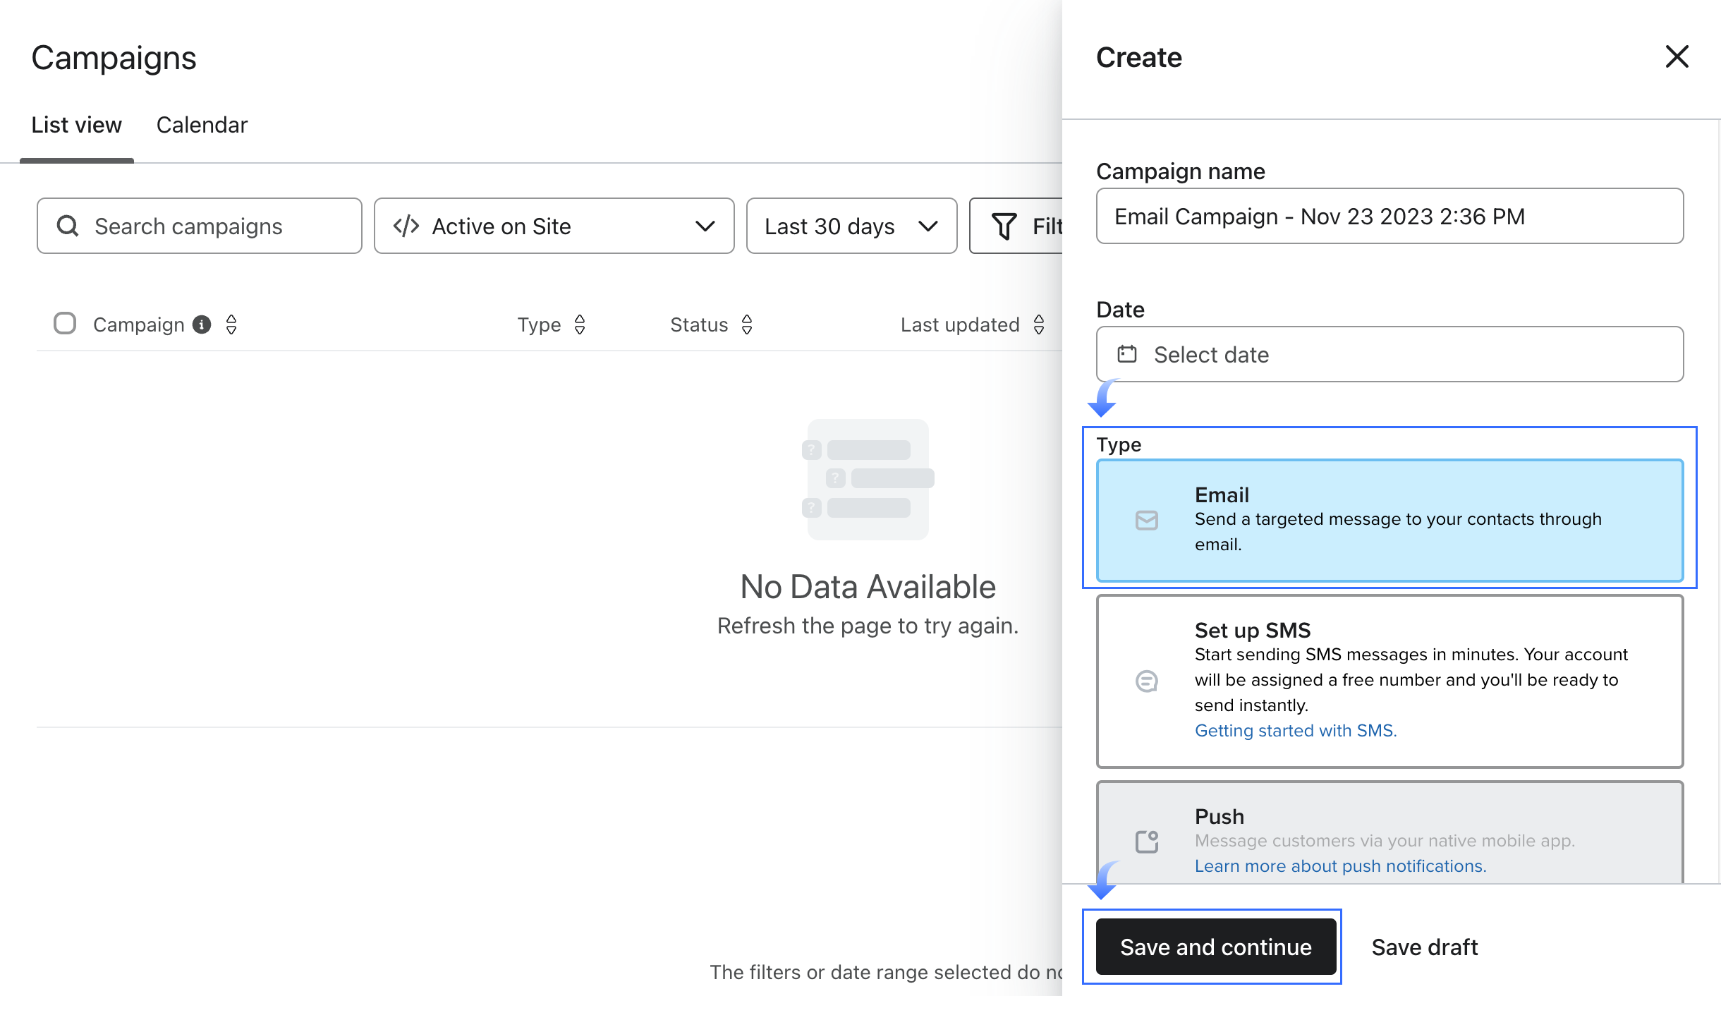
Task: Switch to the Calendar tab
Action: (202, 125)
